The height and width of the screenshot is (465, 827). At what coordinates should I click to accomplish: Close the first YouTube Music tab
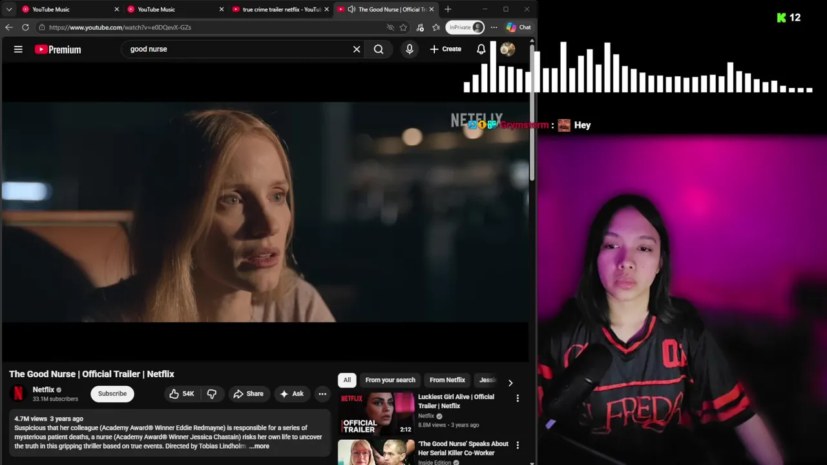pyautogui.click(x=117, y=9)
